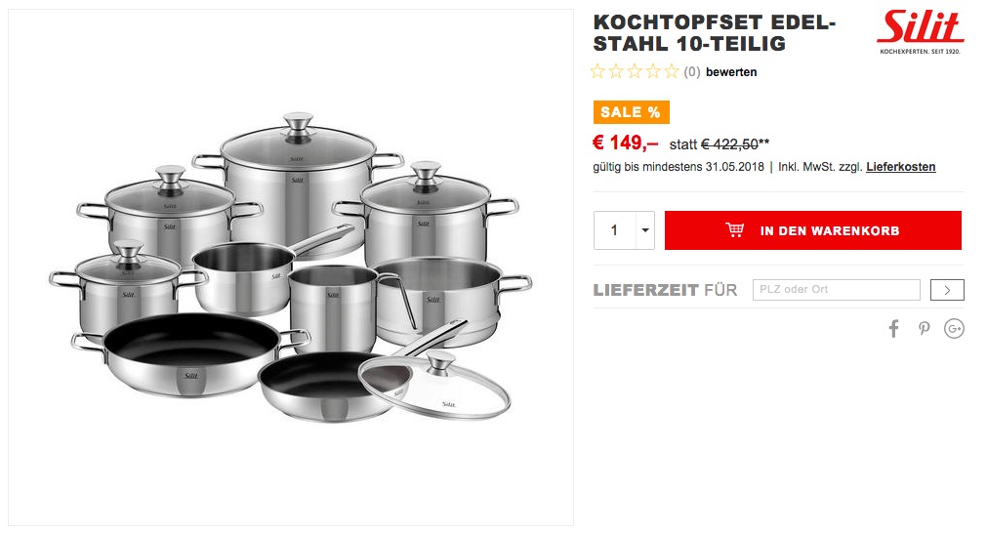Click the cookware set product image
This screenshot has height=533, width=987.
(291, 266)
